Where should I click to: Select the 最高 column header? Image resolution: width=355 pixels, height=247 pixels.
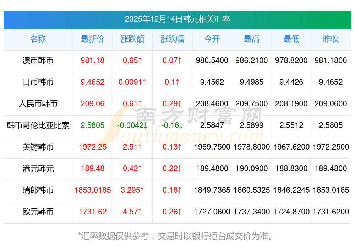pos(252,39)
